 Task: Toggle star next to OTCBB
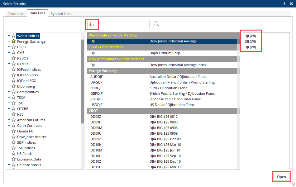[x=14, y=108]
